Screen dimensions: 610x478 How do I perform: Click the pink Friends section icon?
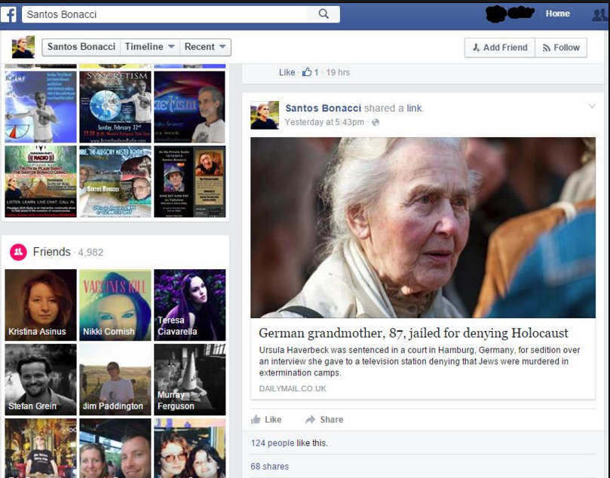tap(18, 252)
